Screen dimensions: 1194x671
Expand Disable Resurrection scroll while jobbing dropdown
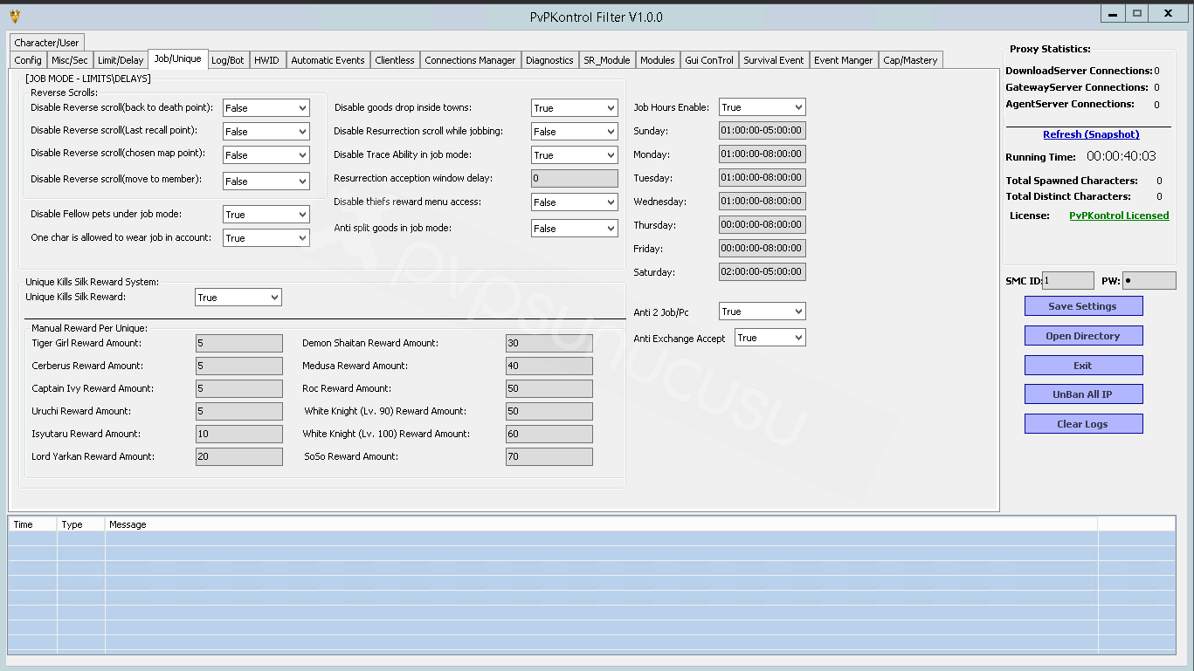tap(575, 132)
